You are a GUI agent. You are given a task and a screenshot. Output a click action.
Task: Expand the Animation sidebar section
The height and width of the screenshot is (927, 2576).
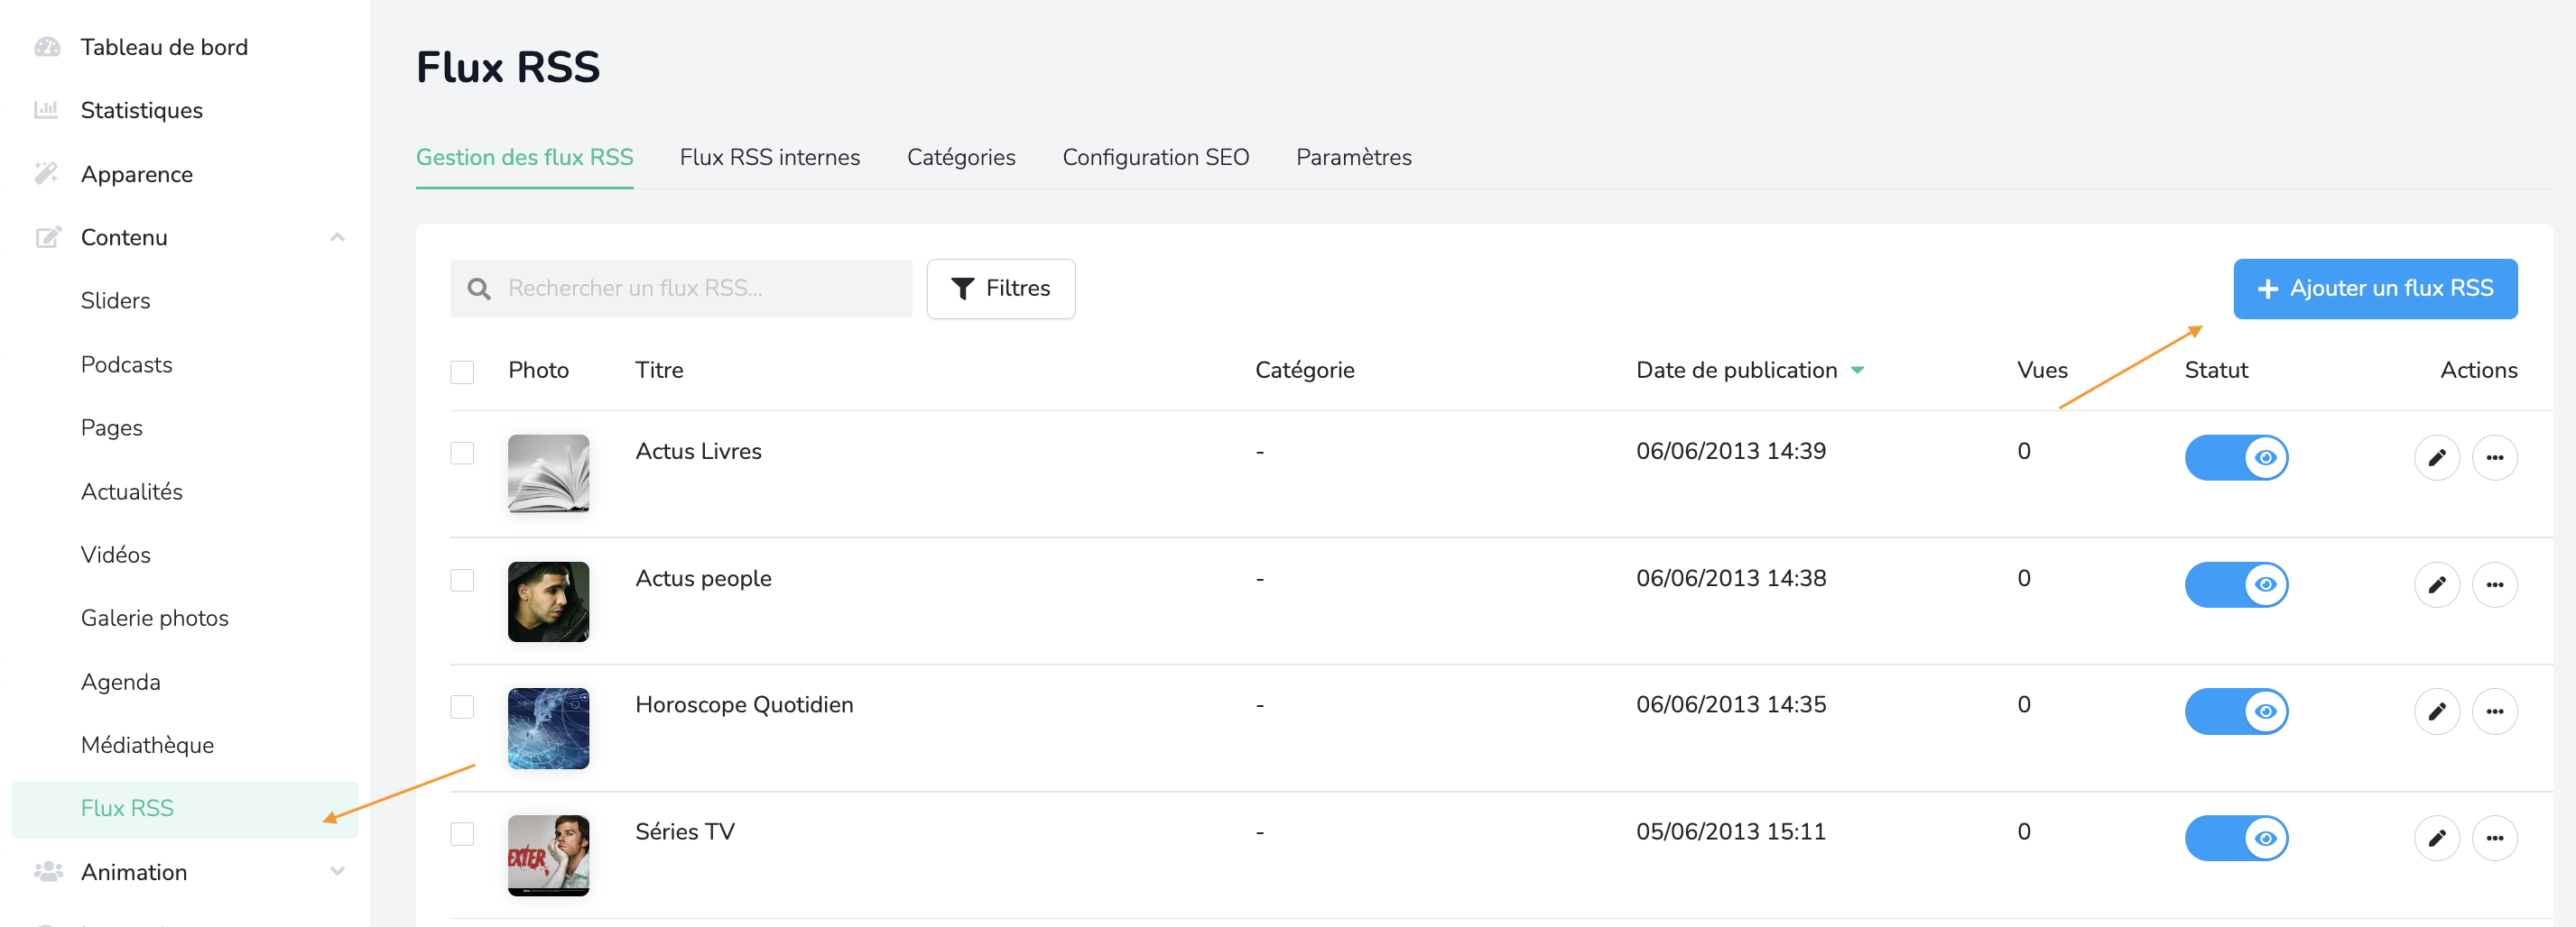click(x=337, y=872)
